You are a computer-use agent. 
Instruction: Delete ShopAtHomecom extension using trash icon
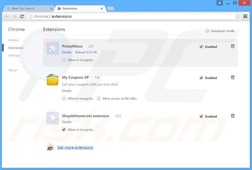click(233, 116)
